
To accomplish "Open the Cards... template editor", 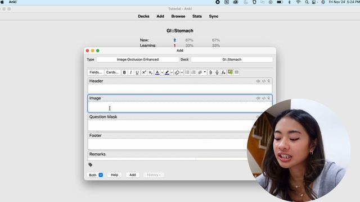I will [112, 72].
